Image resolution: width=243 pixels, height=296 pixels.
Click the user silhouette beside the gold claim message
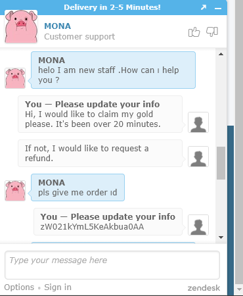pos(198,122)
